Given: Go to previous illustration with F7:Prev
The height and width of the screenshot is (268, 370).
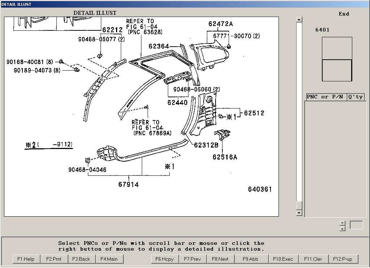Looking at the screenshot, I should [x=192, y=259].
